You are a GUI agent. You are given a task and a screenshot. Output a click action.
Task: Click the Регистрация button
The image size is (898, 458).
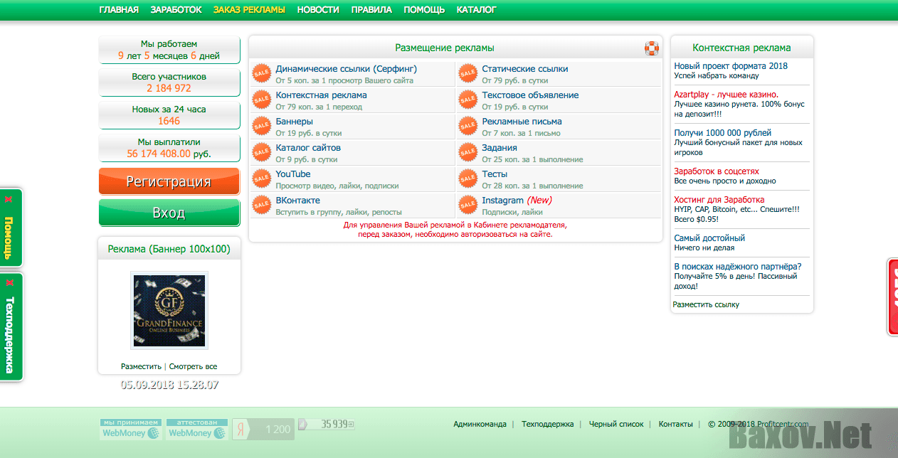[x=169, y=181]
